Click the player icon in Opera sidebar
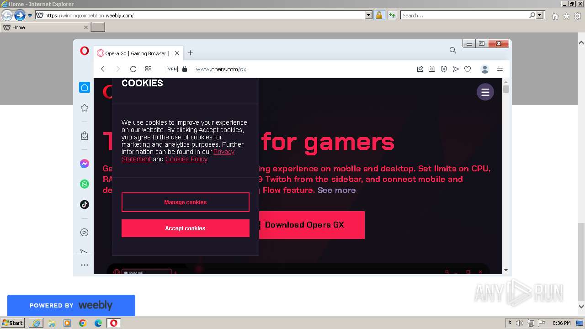The image size is (585, 329). point(85,233)
